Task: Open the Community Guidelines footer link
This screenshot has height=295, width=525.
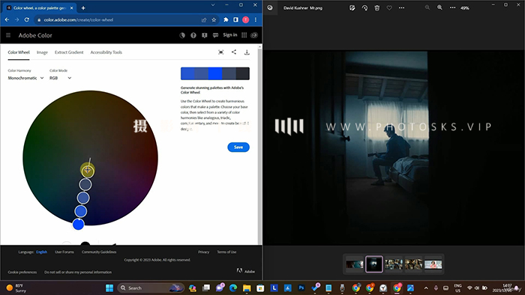Action: click(x=99, y=252)
